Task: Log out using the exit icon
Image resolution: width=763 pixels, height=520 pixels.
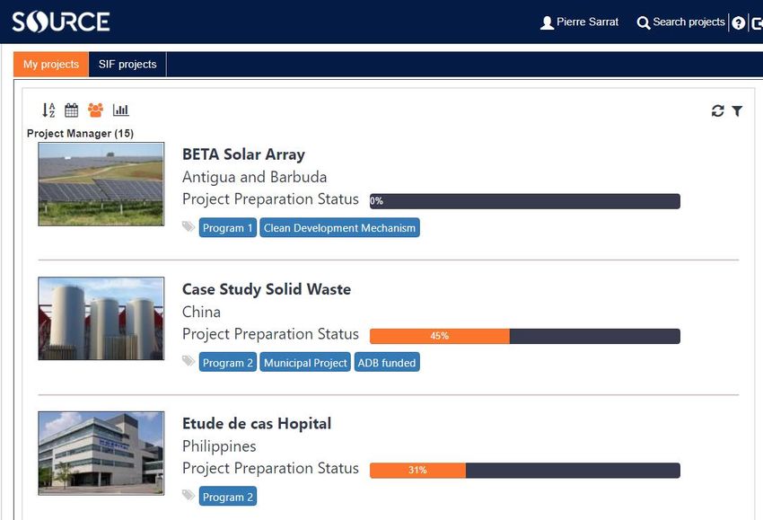Action: coord(757,22)
